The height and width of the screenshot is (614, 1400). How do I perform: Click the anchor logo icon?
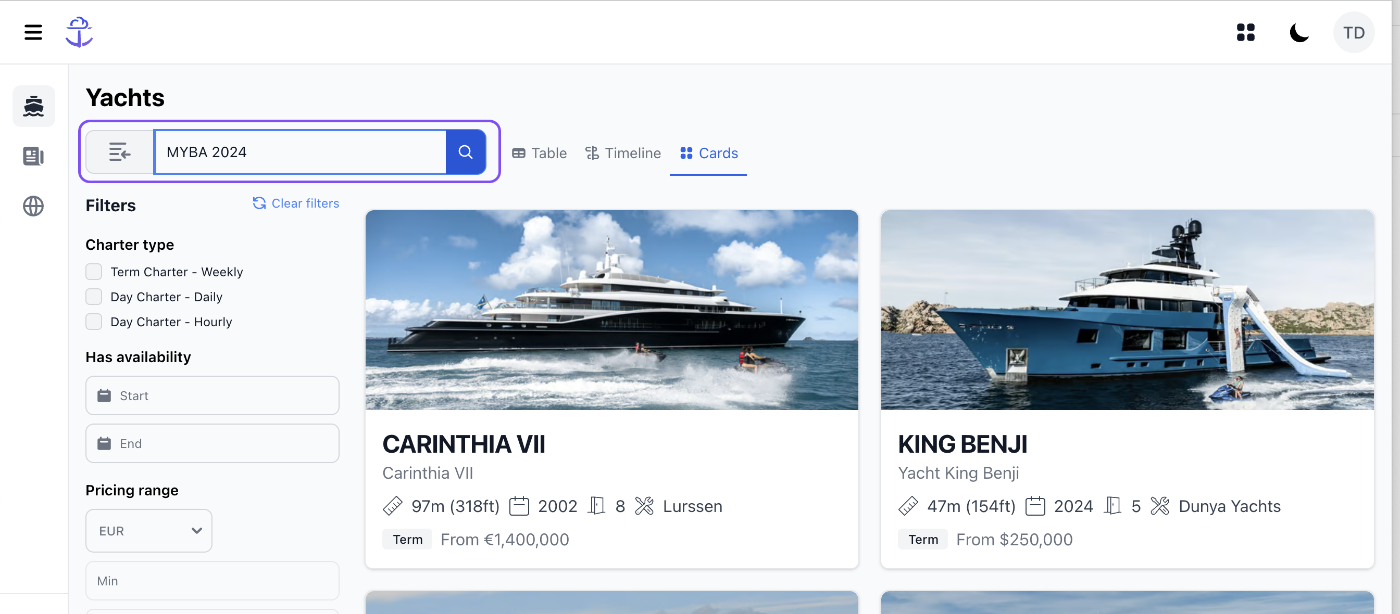[79, 32]
